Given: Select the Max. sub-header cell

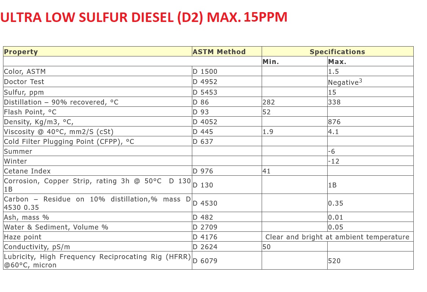Looking at the screenshot, I should 337,62.
